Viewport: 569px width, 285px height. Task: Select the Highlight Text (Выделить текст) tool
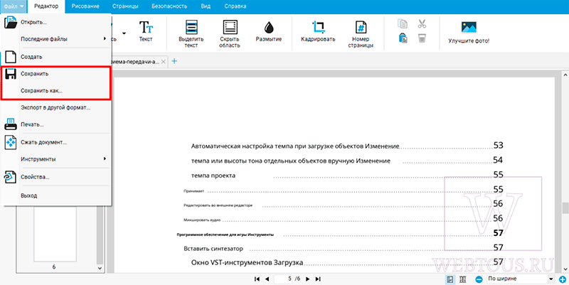point(191,34)
